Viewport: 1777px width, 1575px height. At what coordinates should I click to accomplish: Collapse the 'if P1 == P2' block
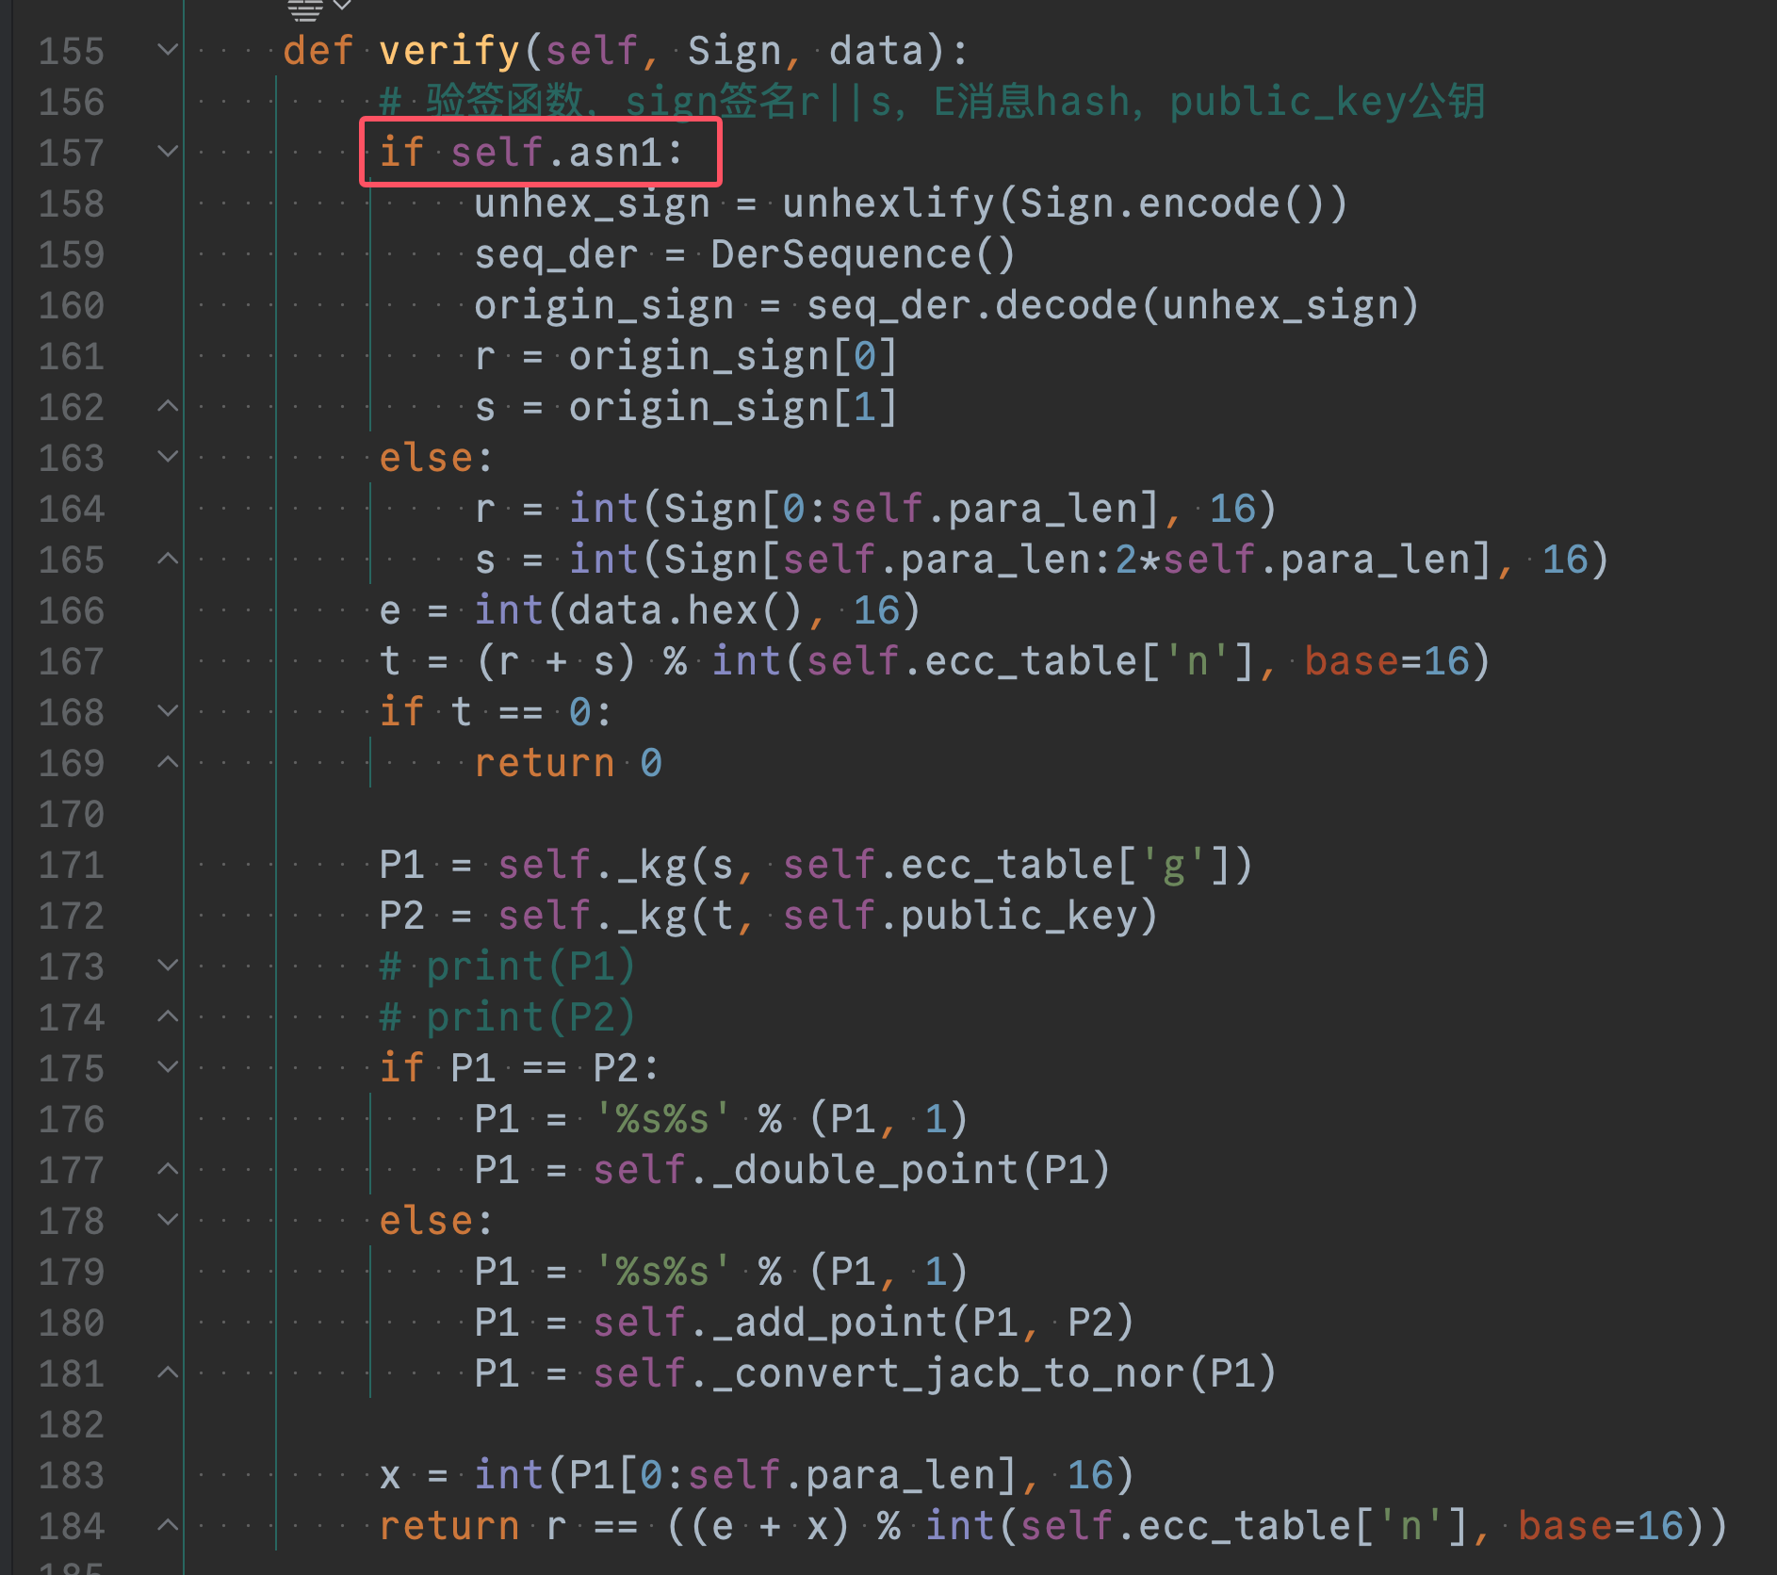point(168,1067)
